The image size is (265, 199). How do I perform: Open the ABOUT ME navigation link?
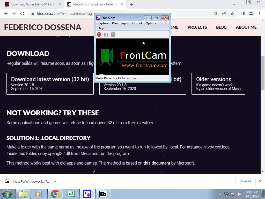pos(246,27)
